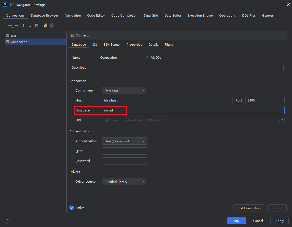Click the Test Connection button
The image size is (292, 227).
click(249, 208)
